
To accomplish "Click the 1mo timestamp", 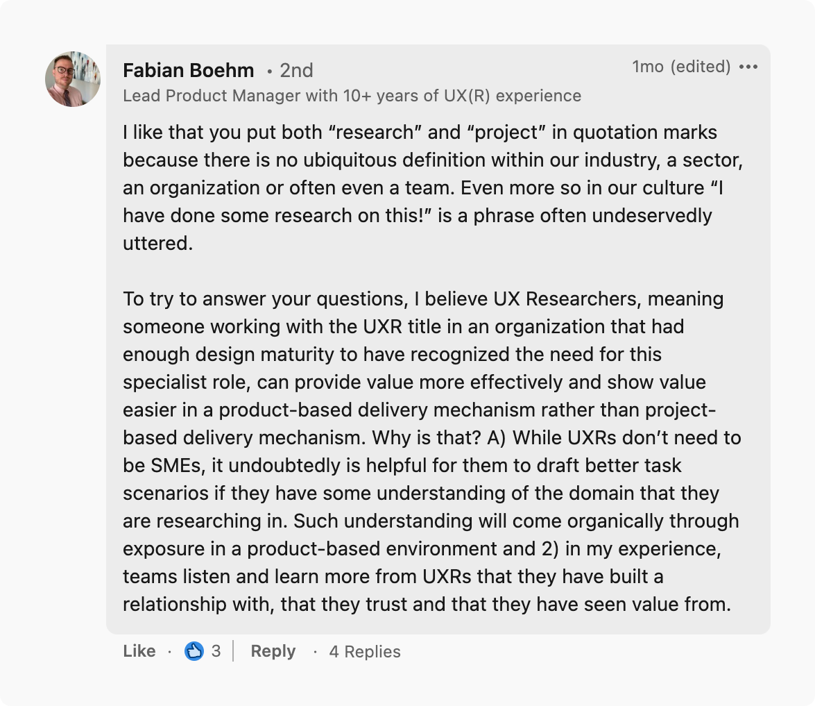I will click(648, 67).
